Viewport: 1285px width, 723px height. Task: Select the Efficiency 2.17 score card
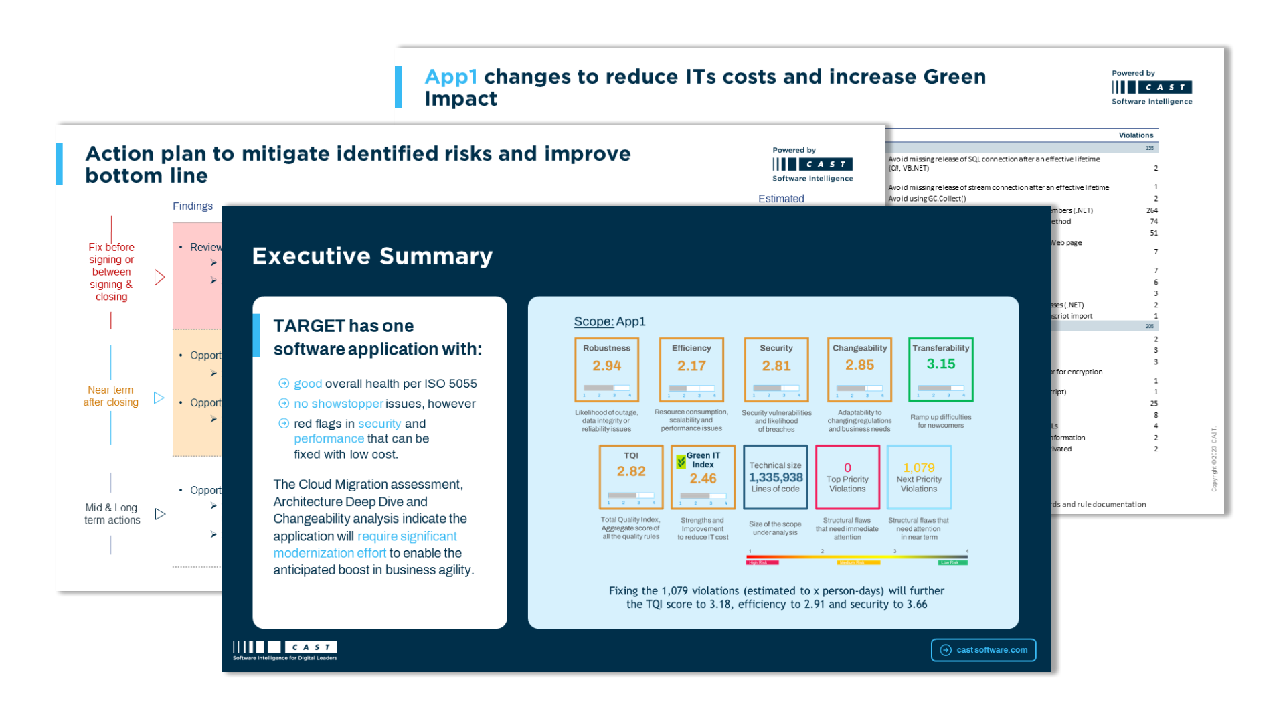691,370
